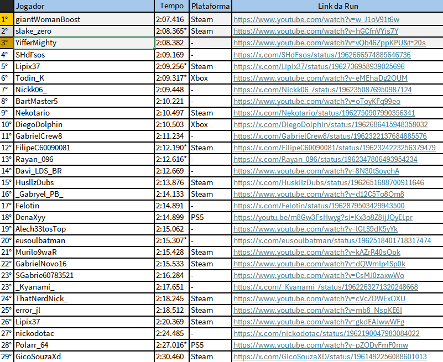The width and height of the screenshot is (443, 362).
Task: Select the 2:27.016* time cell
Action: tap(171, 345)
